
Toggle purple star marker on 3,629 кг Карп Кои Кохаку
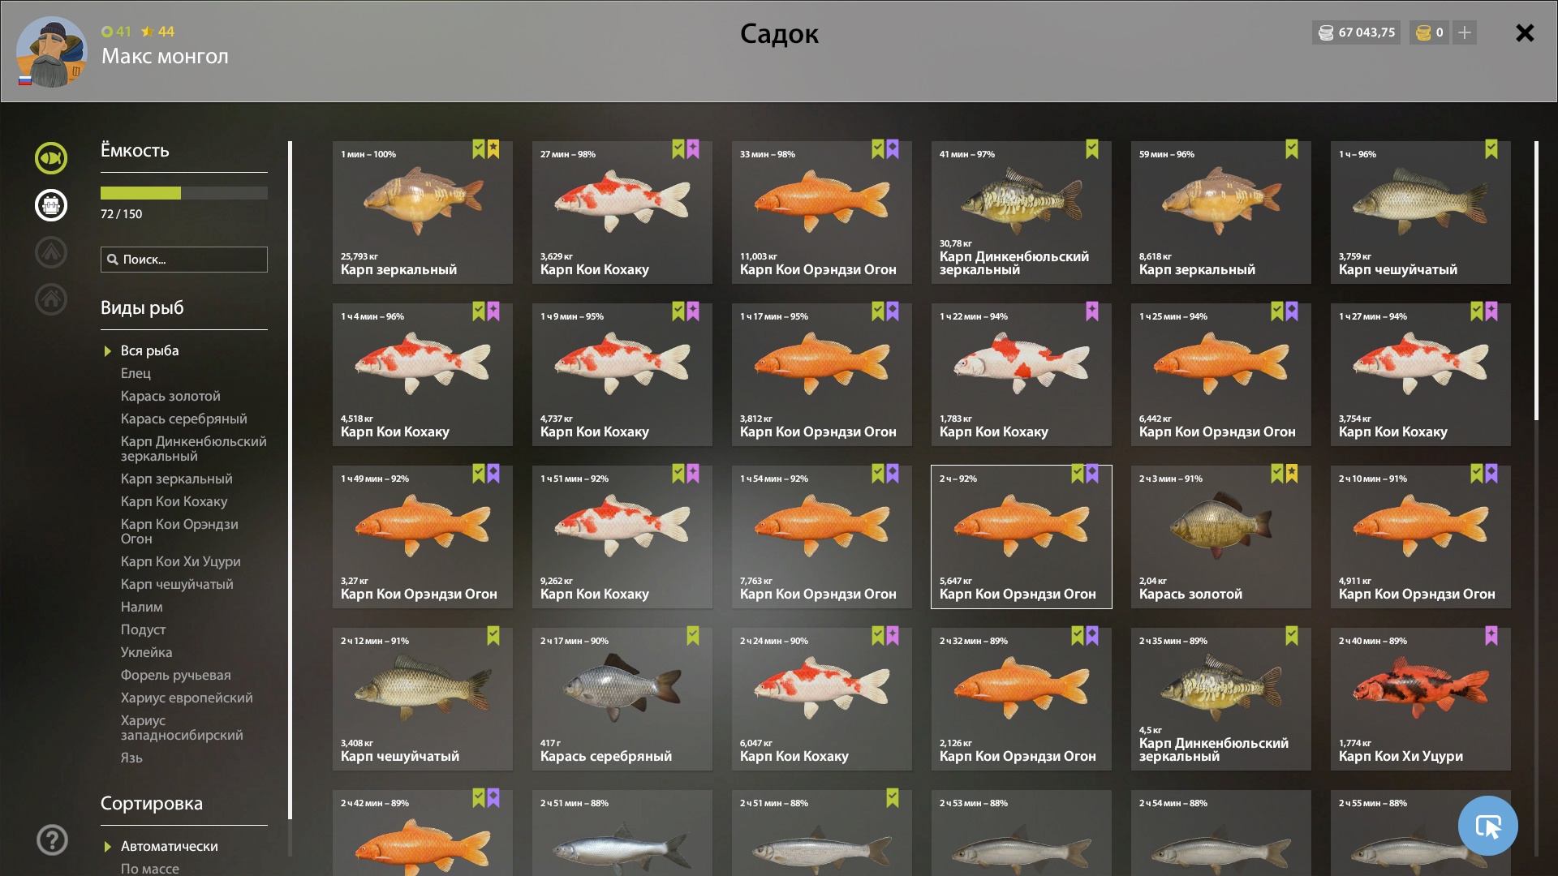693,149
